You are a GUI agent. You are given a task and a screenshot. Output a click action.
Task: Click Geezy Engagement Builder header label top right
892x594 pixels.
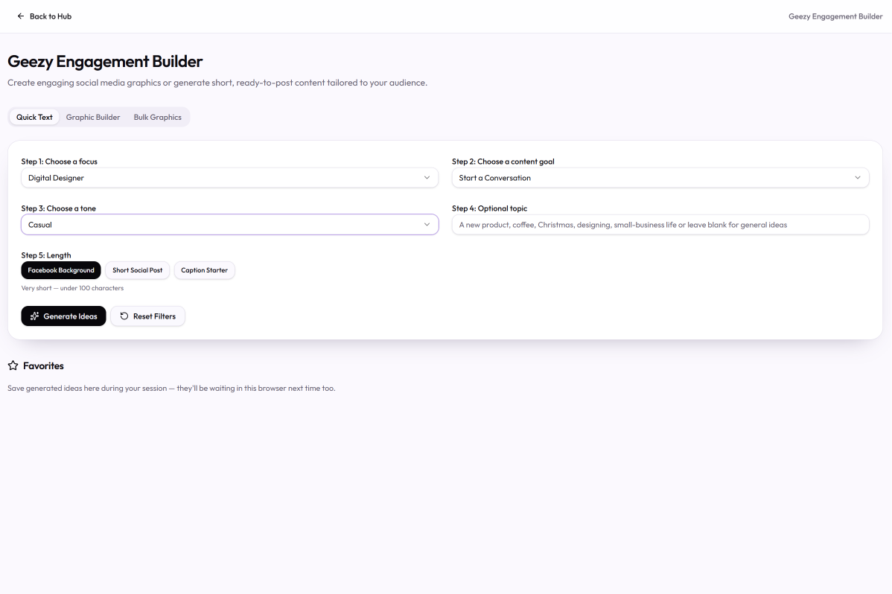pos(835,16)
